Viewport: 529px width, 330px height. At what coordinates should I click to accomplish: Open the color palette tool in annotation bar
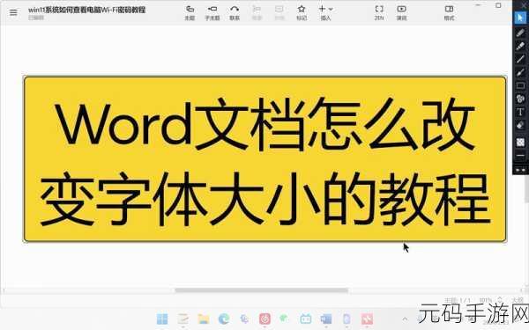click(520, 99)
